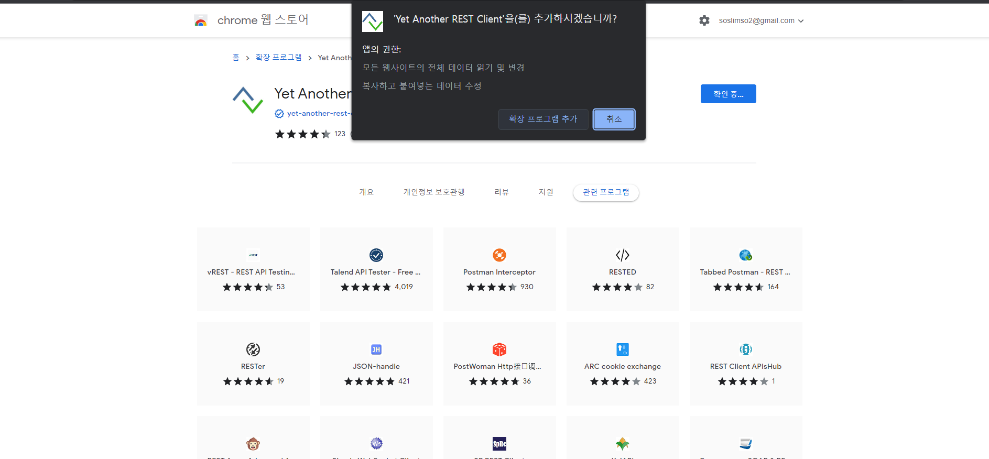The width and height of the screenshot is (989, 459).
Task: Open the WS WebSocket extension icon
Action: click(x=376, y=444)
